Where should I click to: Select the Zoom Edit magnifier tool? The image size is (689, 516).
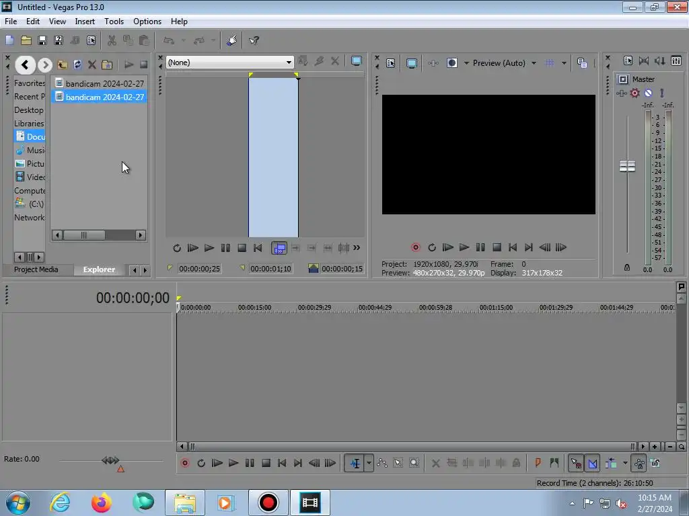click(x=414, y=463)
